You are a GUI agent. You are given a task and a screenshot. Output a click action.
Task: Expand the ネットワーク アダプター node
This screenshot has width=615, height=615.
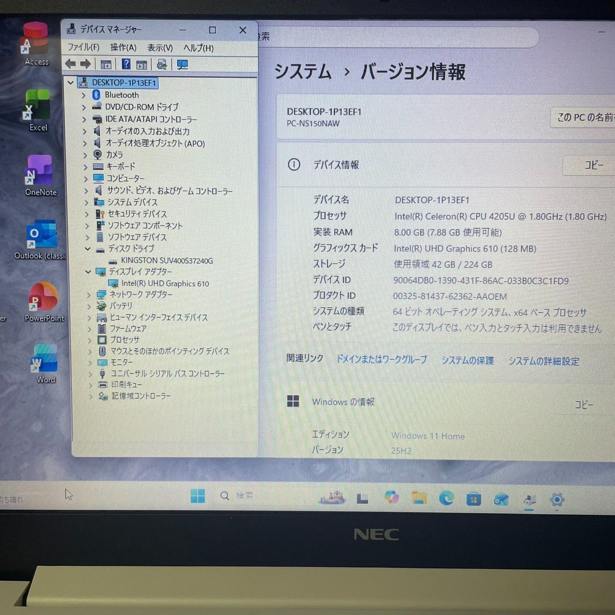pyautogui.click(x=89, y=295)
